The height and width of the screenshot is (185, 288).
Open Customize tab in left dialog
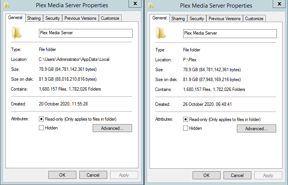(110, 18)
